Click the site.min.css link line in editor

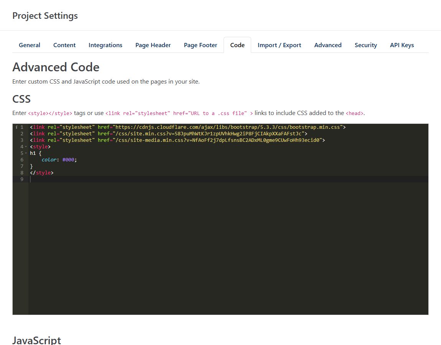(x=169, y=133)
